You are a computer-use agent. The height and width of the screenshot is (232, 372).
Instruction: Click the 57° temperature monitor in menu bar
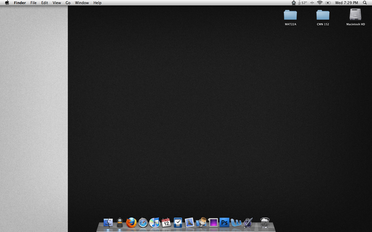pos(303,3)
